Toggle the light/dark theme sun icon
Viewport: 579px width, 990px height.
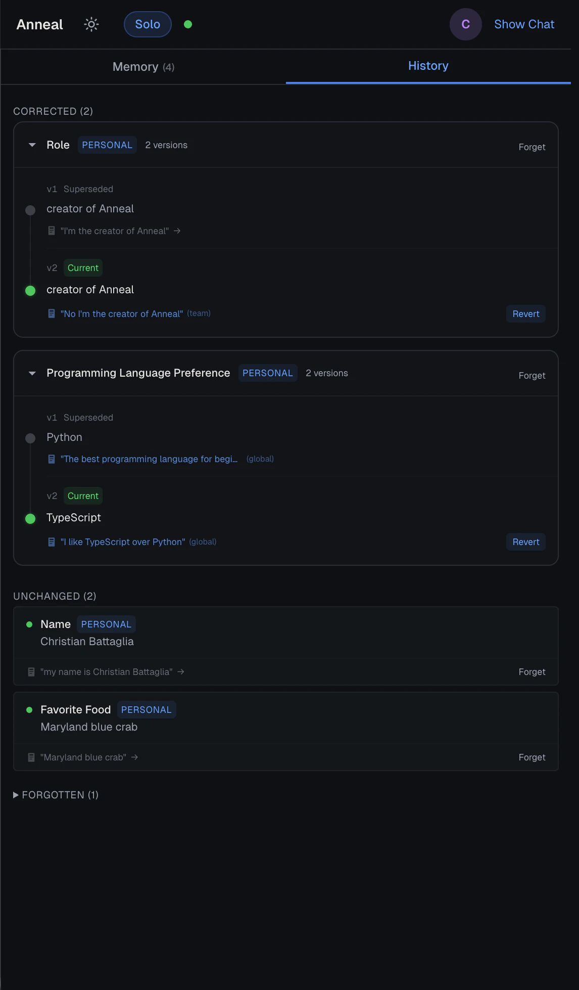(91, 24)
